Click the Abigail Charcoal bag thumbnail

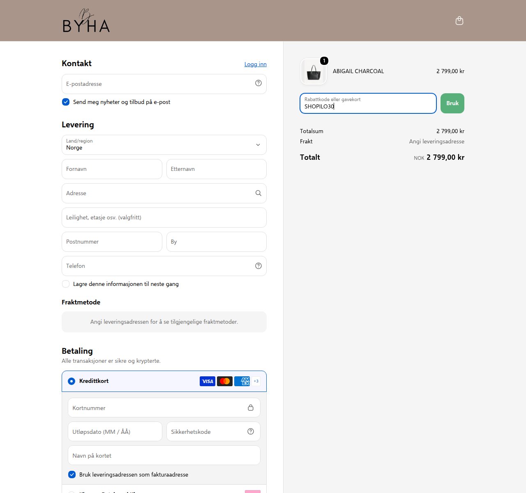[x=314, y=71]
